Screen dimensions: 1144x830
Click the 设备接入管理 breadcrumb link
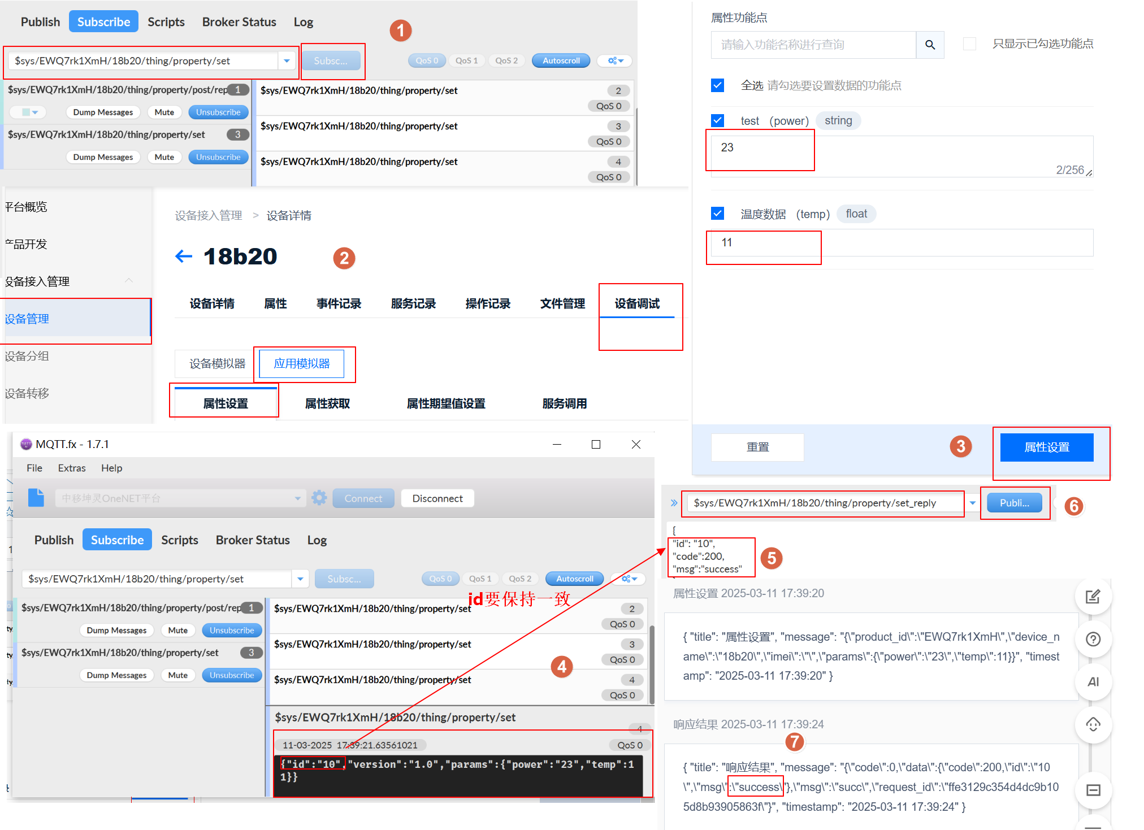coord(208,215)
